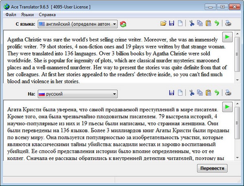Expand the target language dropdown showing русский

point(114,94)
